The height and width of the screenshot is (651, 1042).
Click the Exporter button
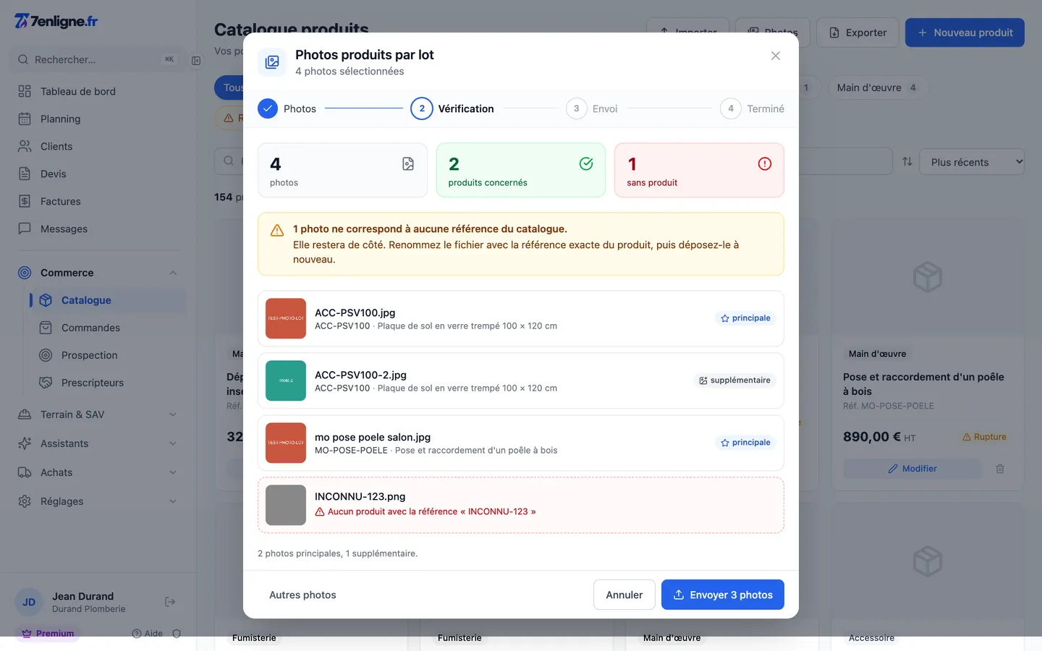coord(857,33)
